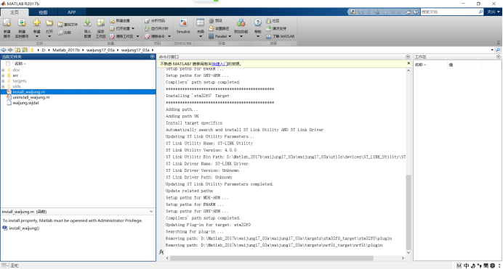Click the magnifier icon at address bar end

pos(498,50)
